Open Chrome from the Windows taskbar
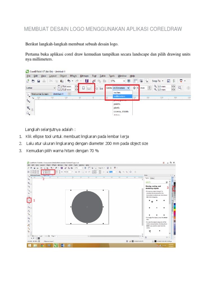The image size is (216, 288). [x=42, y=245]
